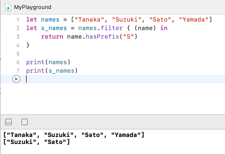The image size is (225, 154).
Task: Toggle the debug area panel icon
Action: (x=9, y=122)
